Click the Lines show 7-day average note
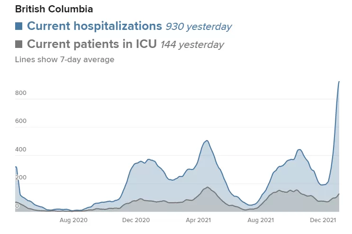352x234 pixels. (64, 60)
